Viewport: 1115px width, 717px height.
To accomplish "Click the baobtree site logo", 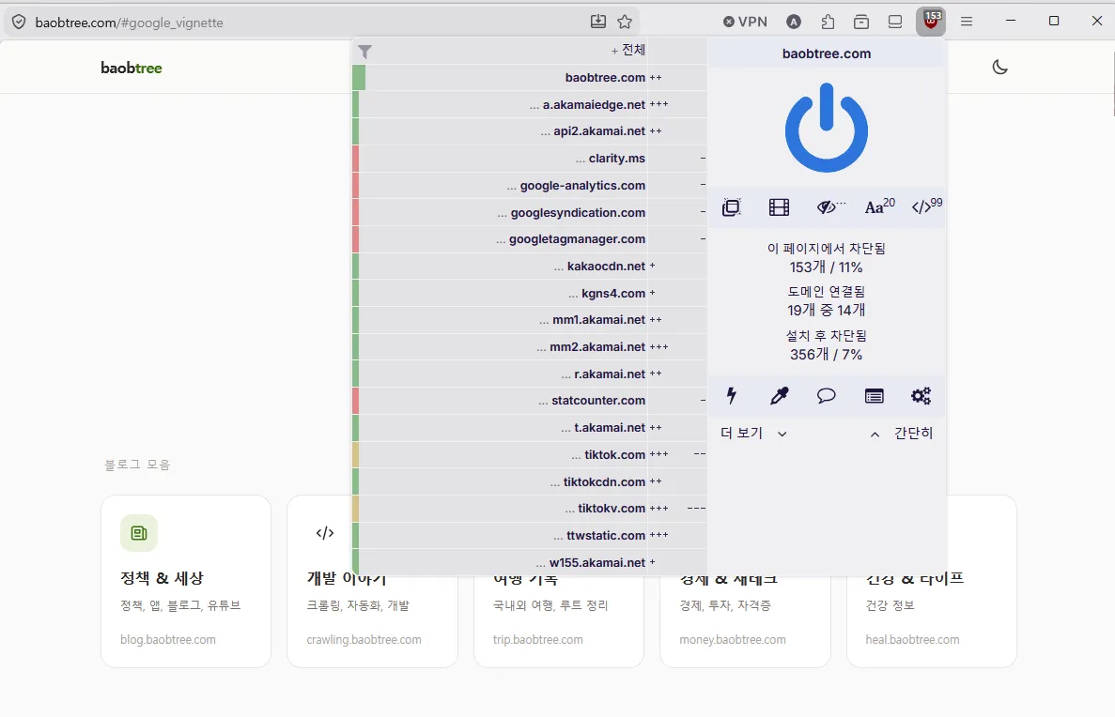I will pyautogui.click(x=132, y=69).
